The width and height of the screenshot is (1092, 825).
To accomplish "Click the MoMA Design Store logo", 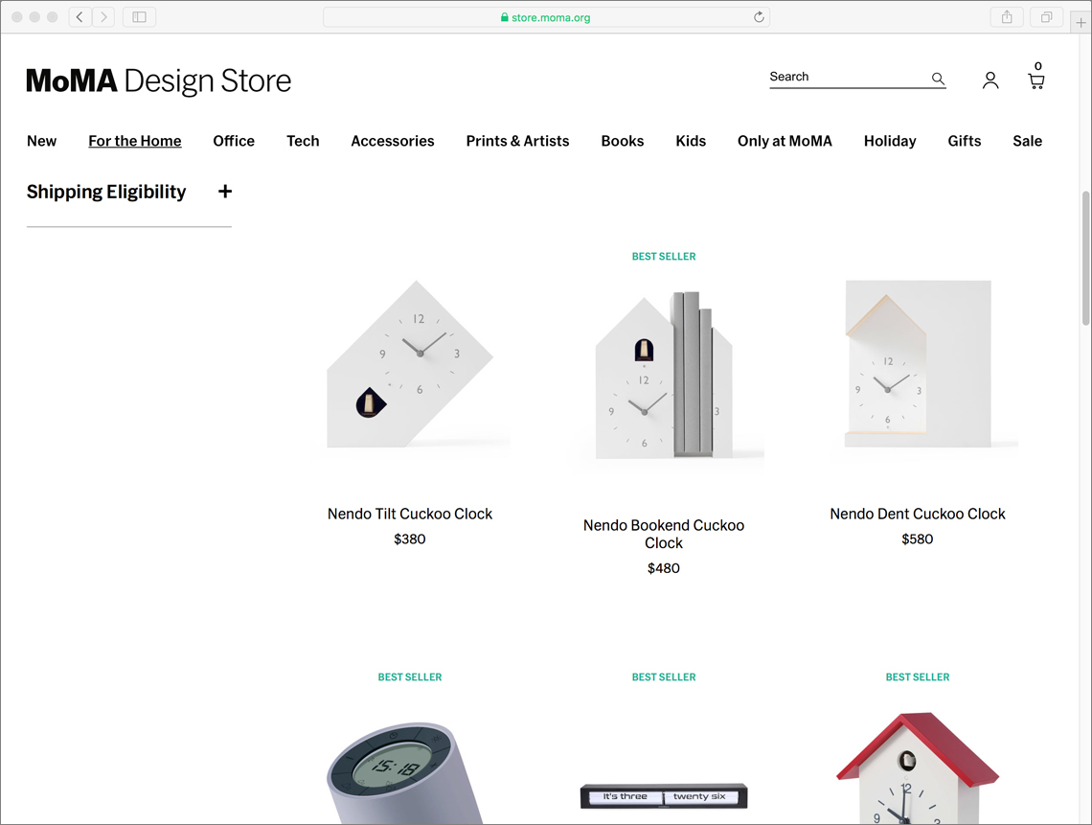I will [159, 80].
